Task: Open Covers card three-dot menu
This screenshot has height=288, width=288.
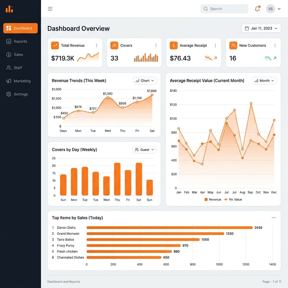Action: (x=156, y=45)
